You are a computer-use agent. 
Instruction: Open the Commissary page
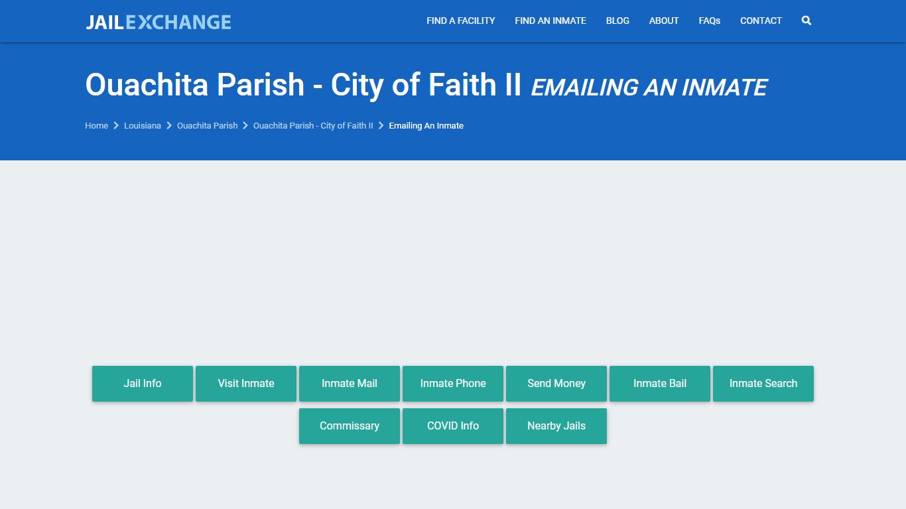[x=349, y=425]
